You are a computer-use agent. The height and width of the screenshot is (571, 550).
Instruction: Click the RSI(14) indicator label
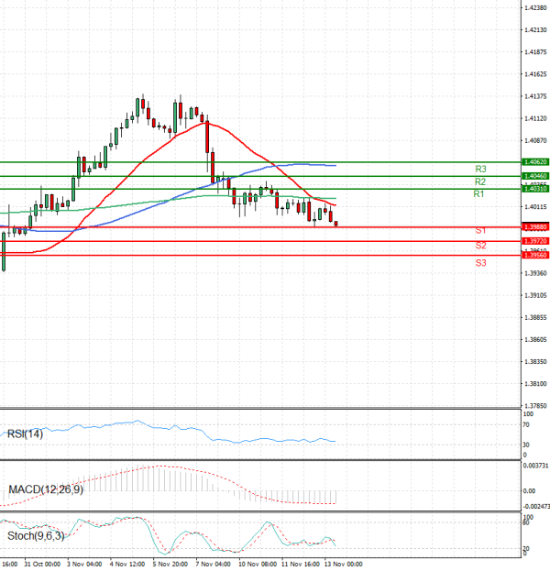coord(27,434)
